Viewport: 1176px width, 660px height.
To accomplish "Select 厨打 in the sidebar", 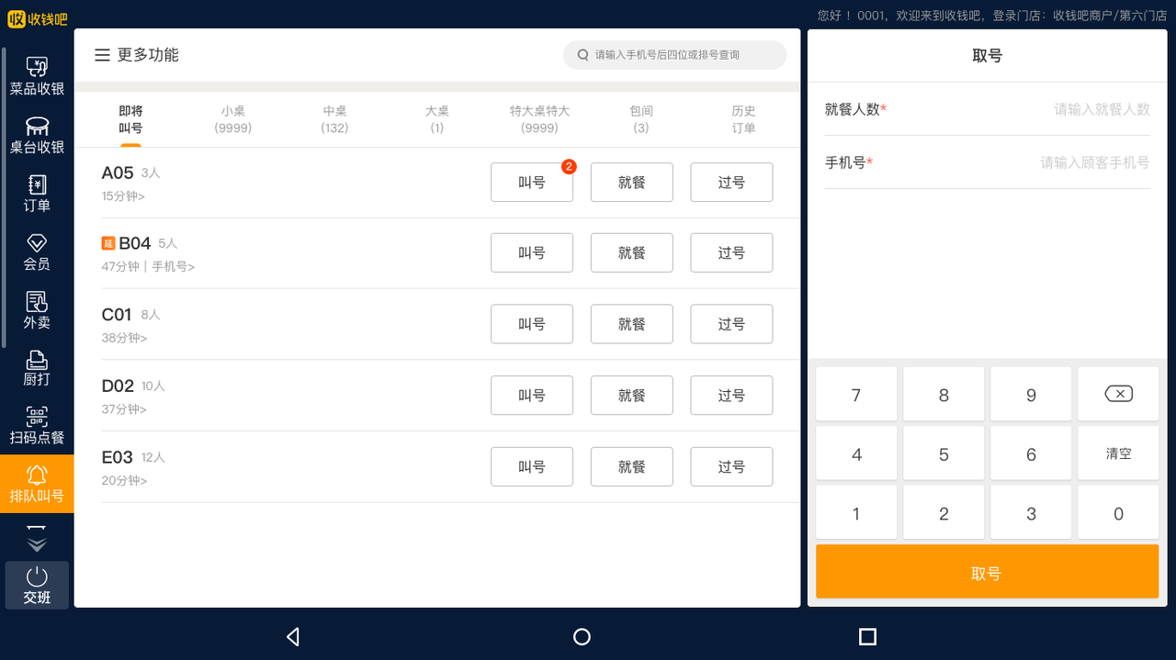I will point(37,368).
